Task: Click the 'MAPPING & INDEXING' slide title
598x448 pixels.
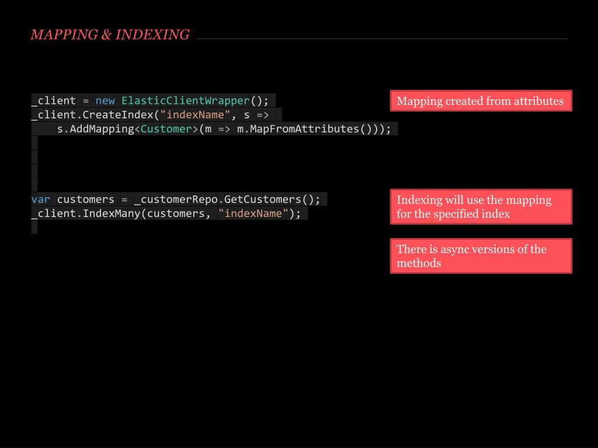Action: click(x=110, y=34)
